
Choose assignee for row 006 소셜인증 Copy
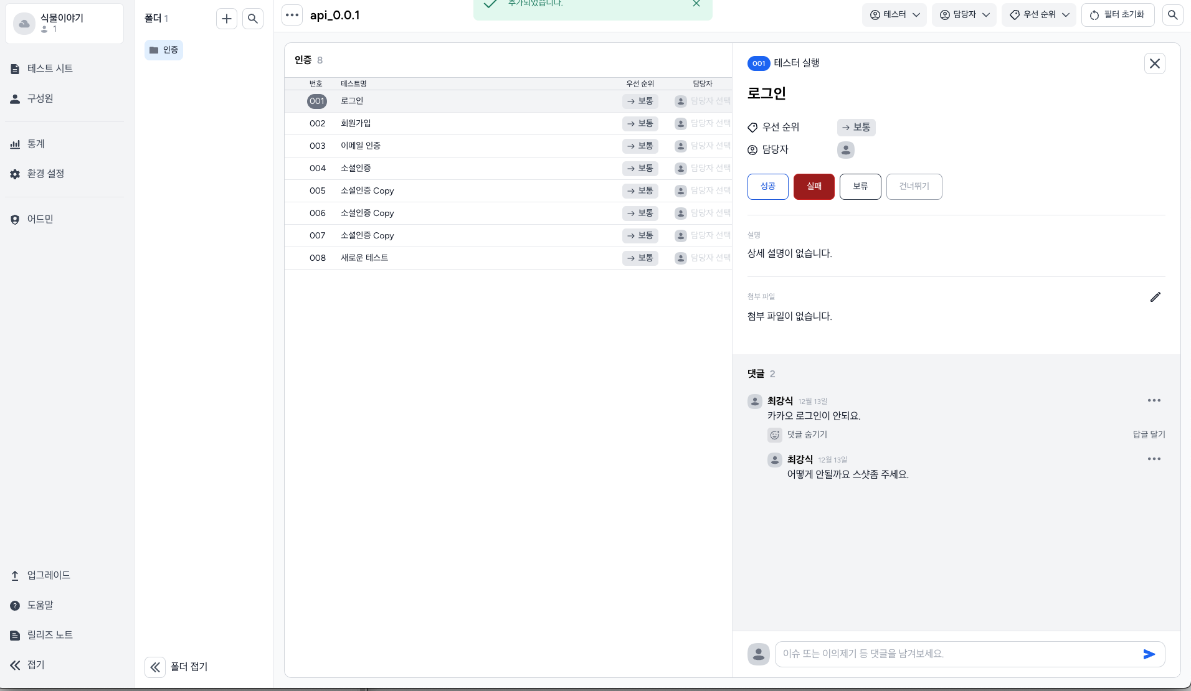tap(703, 213)
